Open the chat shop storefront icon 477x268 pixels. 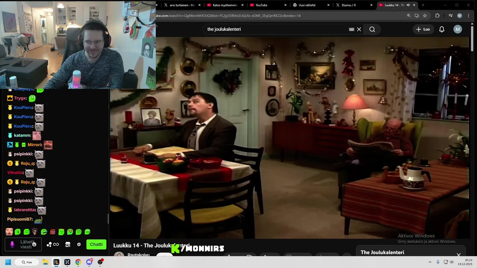coord(68,245)
